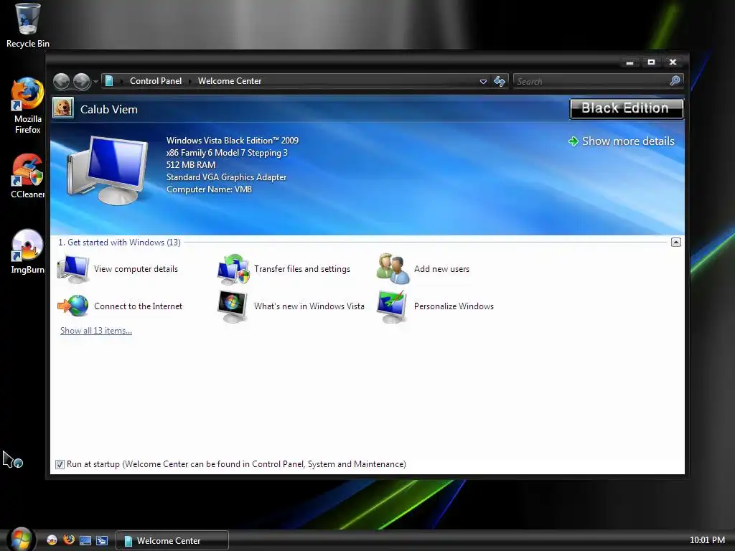Collapse the Get started with Windows section
This screenshot has height=551, width=735.
coord(676,242)
